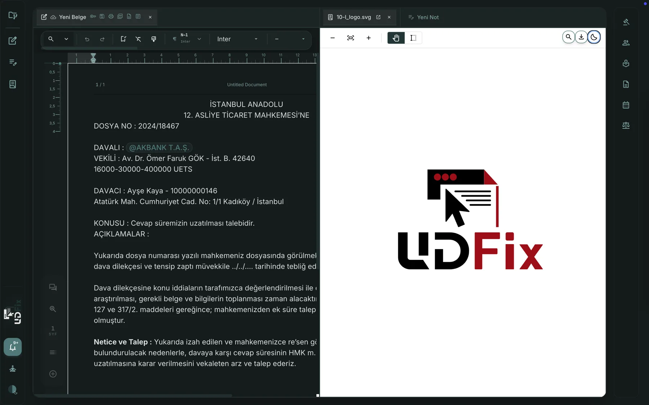The width and height of the screenshot is (649, 405).
Task: Fit the logo image to screen
Action: tap(350, 38)
